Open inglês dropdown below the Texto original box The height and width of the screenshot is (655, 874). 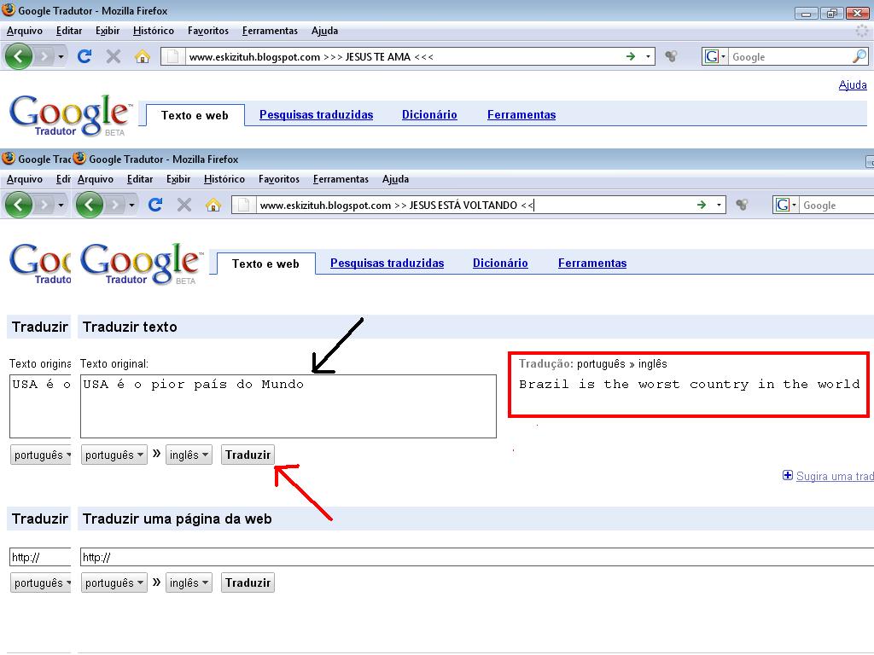[x=189, y=455]
